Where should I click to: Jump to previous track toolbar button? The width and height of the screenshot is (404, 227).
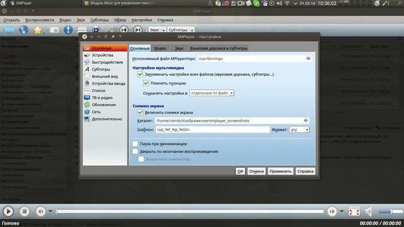pos(124,30)
